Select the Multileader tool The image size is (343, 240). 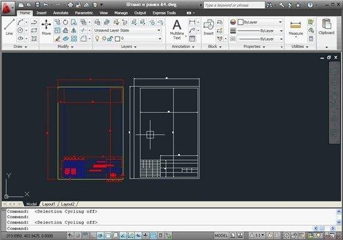point(192,30)
